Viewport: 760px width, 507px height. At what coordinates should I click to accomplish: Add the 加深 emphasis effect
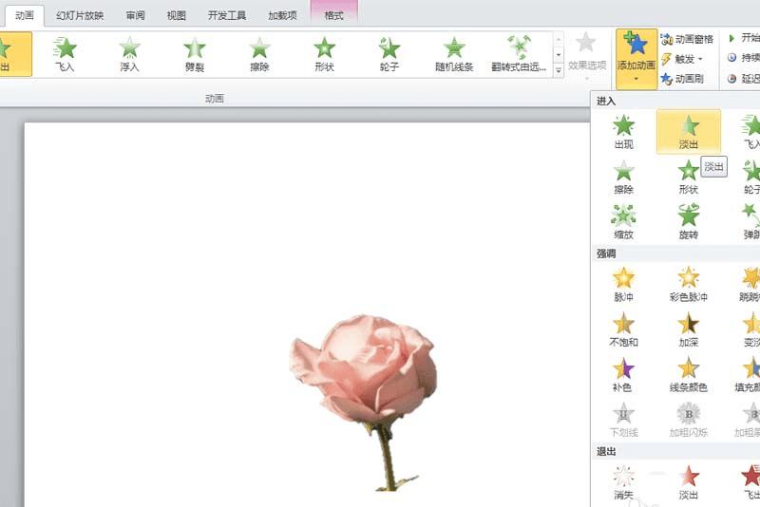tap(688, 329)
